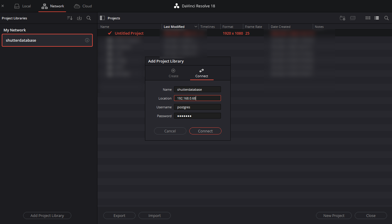This screenshot has width=392, height=224.
Task: Click the Untitled Project red checkmark icon
Action: pyautogui.click(x=110, y=33)
